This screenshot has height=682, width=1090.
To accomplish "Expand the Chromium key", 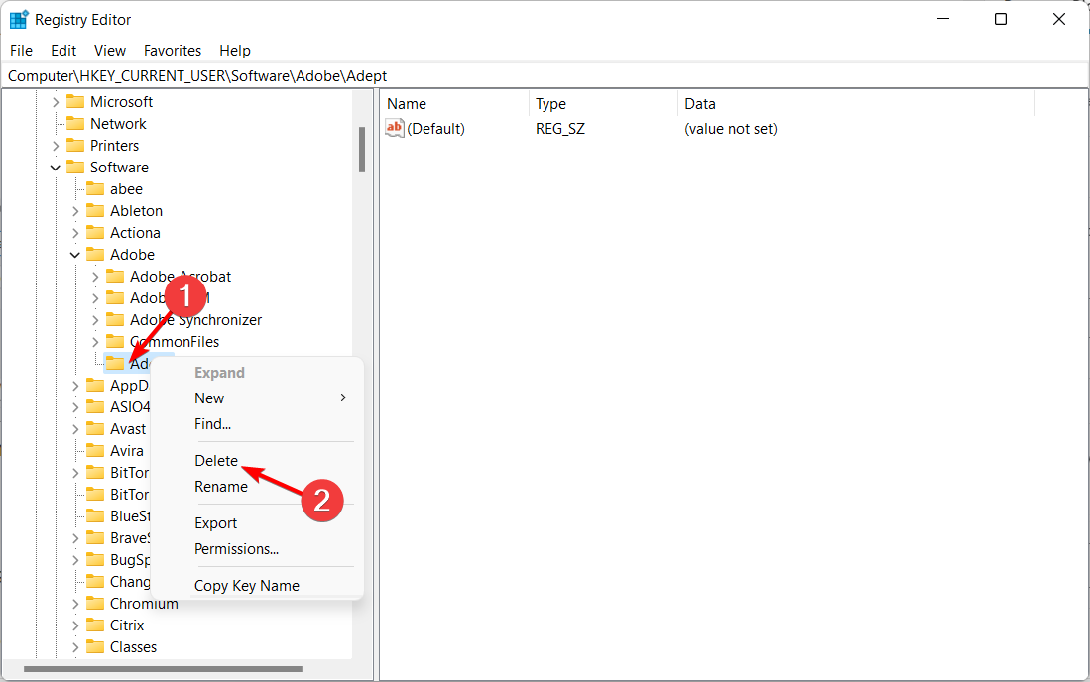I will (x=75, y=604).
